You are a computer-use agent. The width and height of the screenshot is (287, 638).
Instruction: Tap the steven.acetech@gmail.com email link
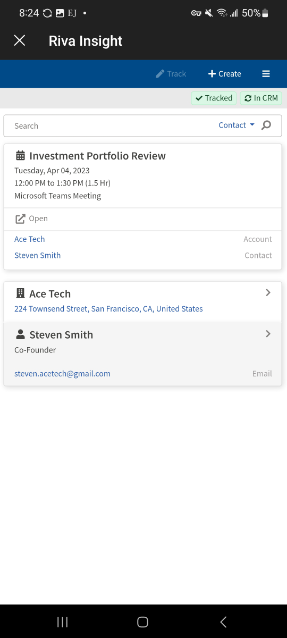pyautogui.click(x=62, y=374)
